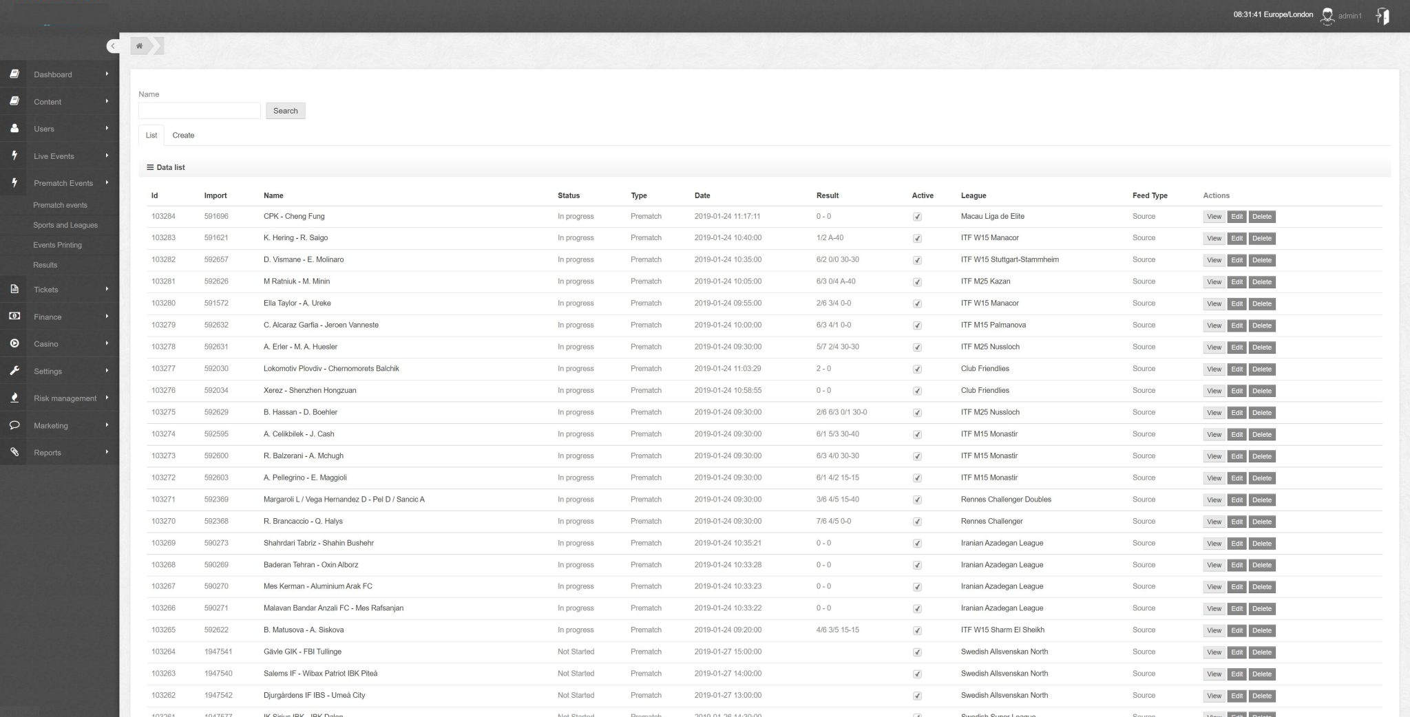The height and width of the screenshot is (717, 1410).
Task: Switch to the Create tab
Action: pos(183,136)
